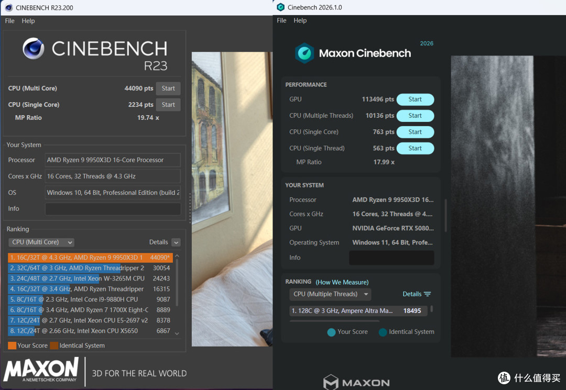
Task: Expand the R23 ranking Details arrow
Action: [x=176, y=242]
